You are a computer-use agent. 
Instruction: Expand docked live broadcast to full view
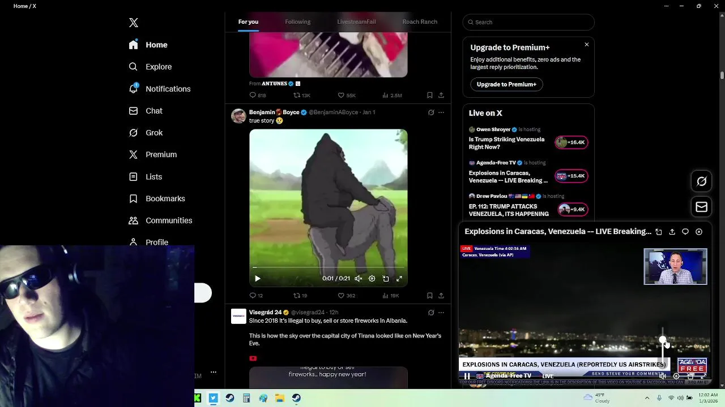[659, 232]
